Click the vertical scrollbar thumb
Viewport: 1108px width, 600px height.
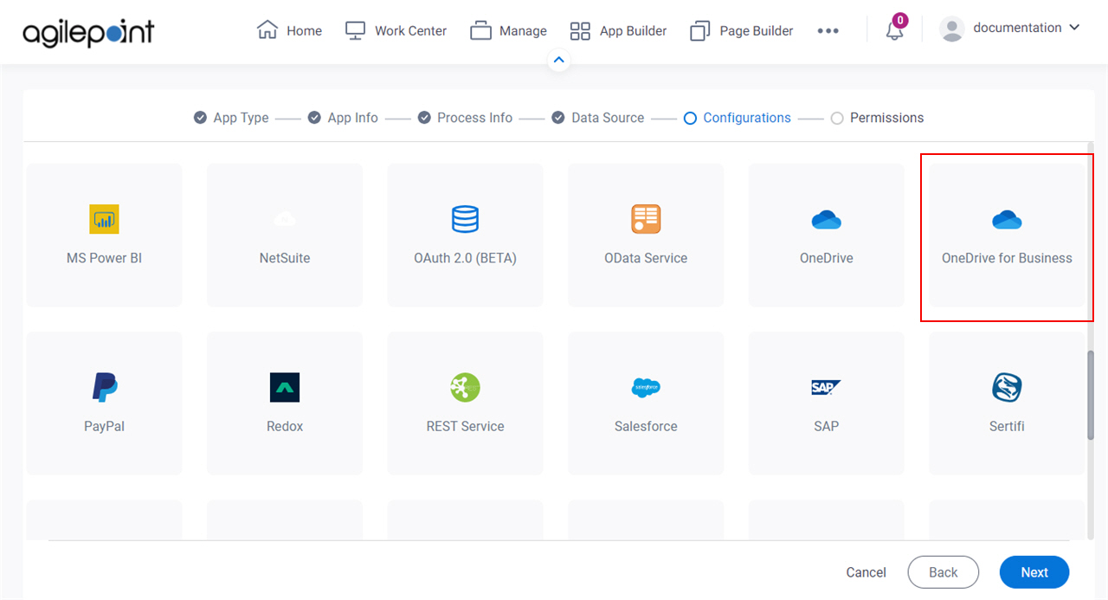click(x=1091, y=396)
